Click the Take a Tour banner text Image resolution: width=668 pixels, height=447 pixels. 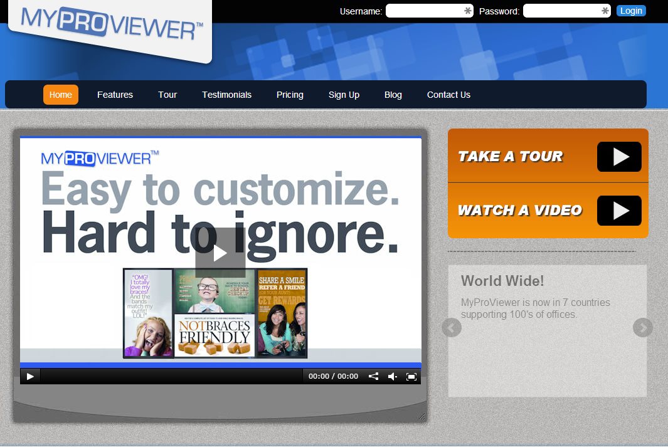[x=511, y=156]
